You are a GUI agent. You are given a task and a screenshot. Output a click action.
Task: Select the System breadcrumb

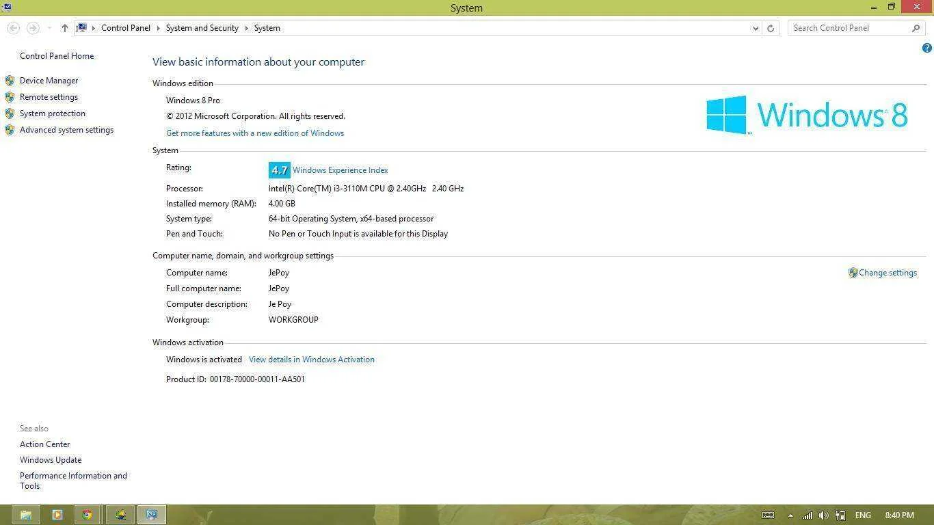[267, 28]
